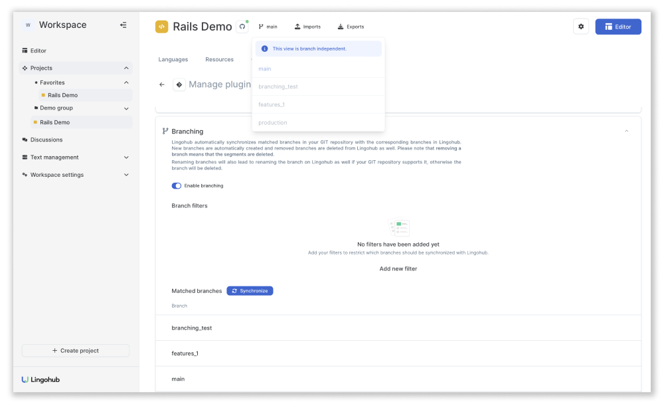Image resolution: width=664 pixels, height=404 pixels.
Task: Click the info icon in branch notice
Action: [x=265, y=49]
